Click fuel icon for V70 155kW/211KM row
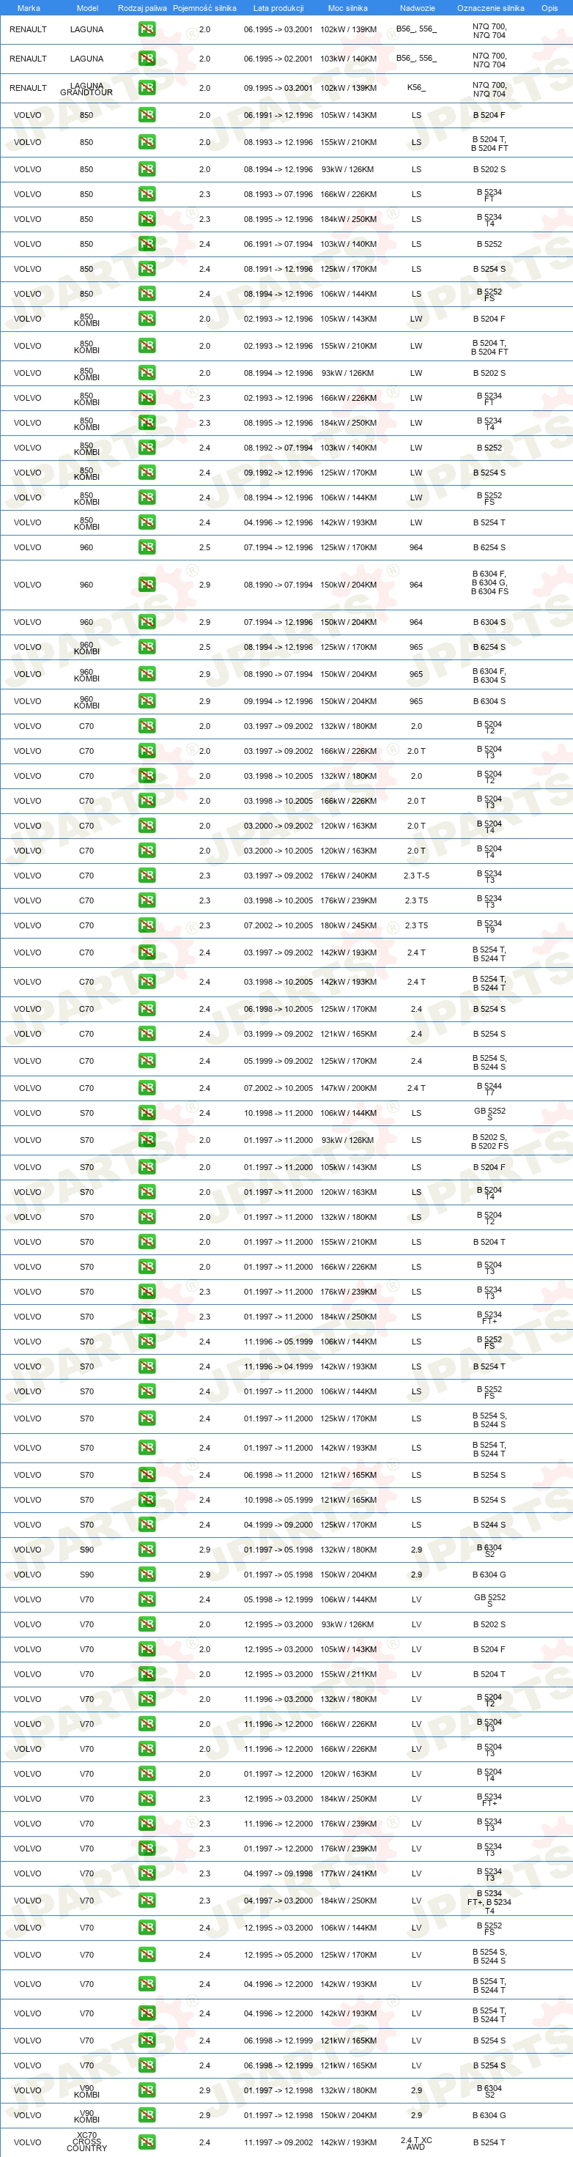 point(147,1675)
